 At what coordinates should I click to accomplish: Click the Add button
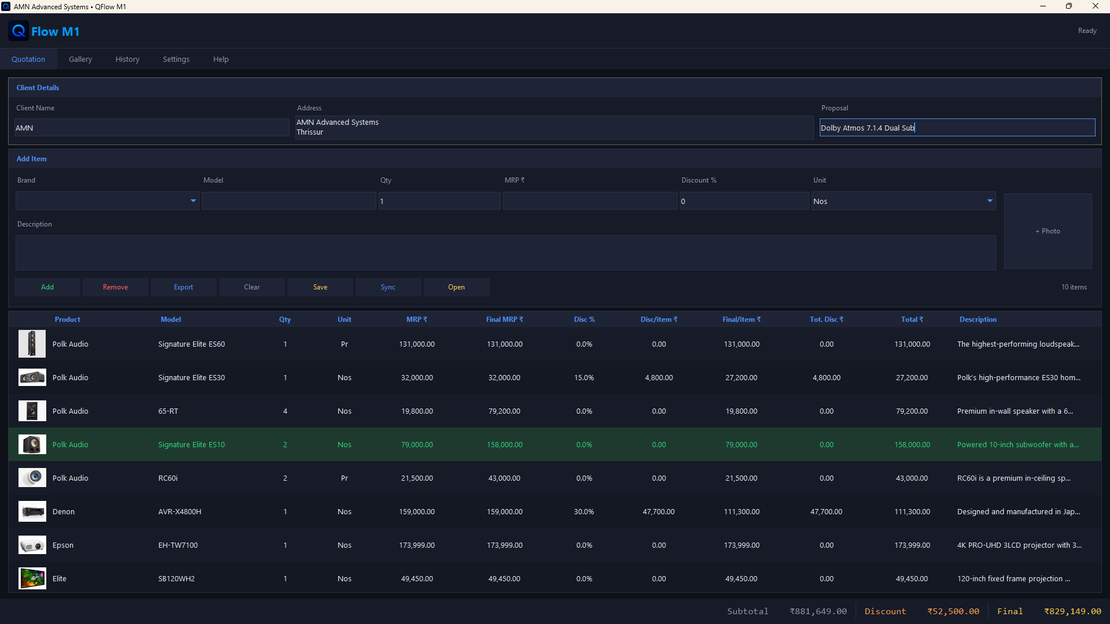[47, 287]
